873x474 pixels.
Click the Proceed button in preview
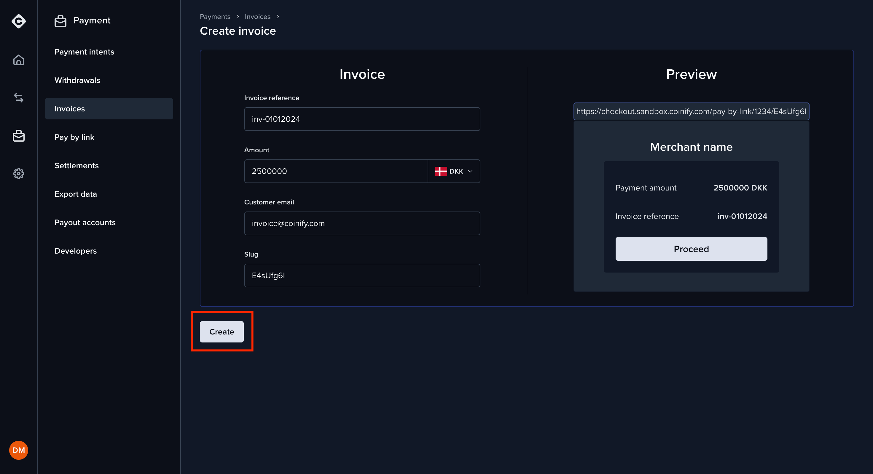coord(691,249)
